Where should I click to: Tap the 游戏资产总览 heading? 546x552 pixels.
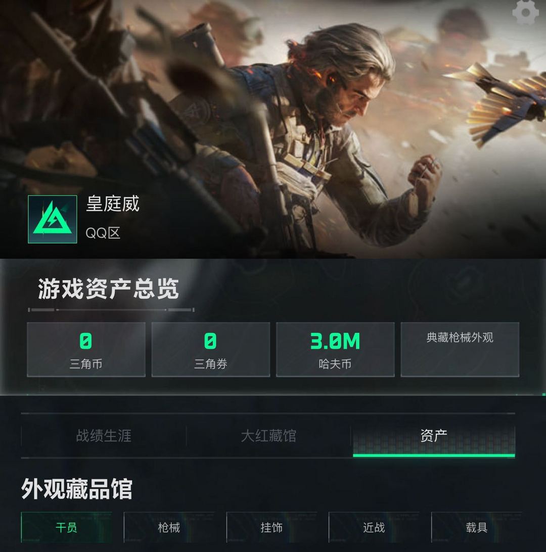[x=109, y=289]
